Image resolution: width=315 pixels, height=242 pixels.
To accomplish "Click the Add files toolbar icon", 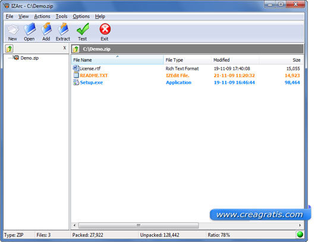I will tap(46, 29).
